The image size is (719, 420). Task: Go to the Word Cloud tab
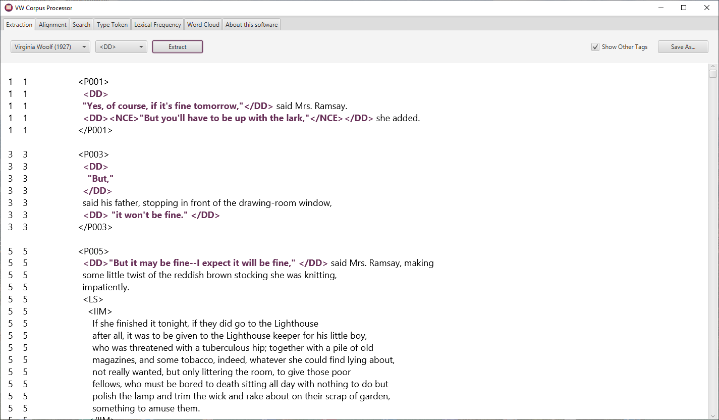pyautogui.click(x=203, y=24)
